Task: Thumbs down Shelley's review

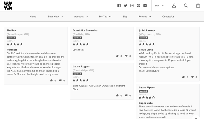Action: (x=60, y=80)
